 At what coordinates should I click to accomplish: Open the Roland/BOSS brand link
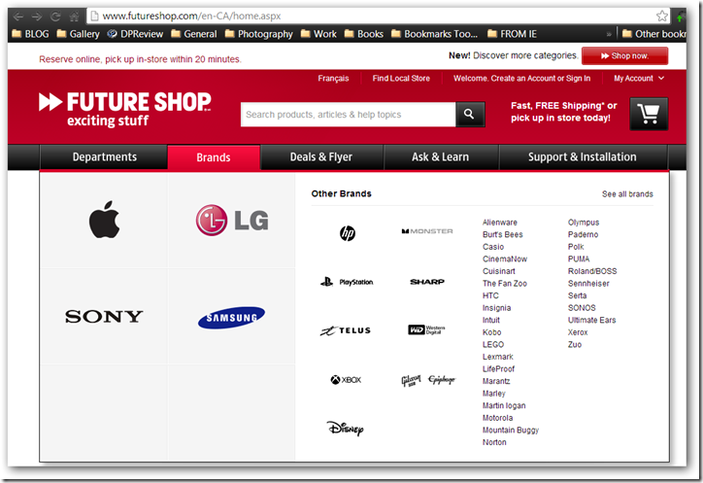point(592,271)
